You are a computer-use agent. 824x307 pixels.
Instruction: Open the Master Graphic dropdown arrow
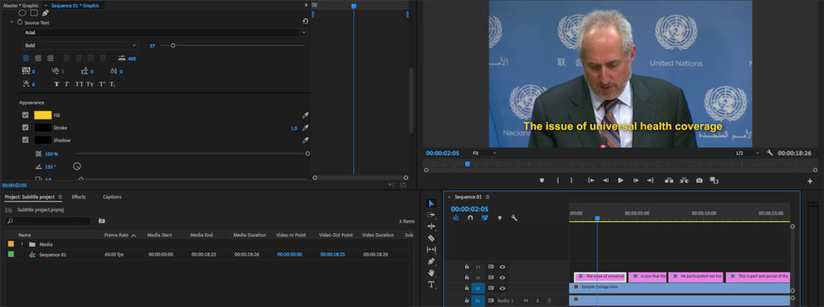46,6
